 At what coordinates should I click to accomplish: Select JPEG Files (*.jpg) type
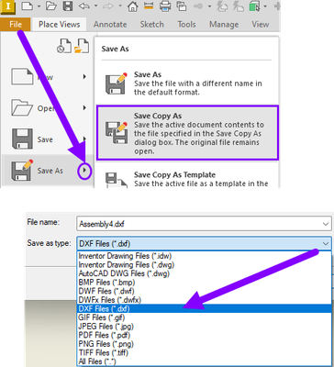[x=205, y=327]
